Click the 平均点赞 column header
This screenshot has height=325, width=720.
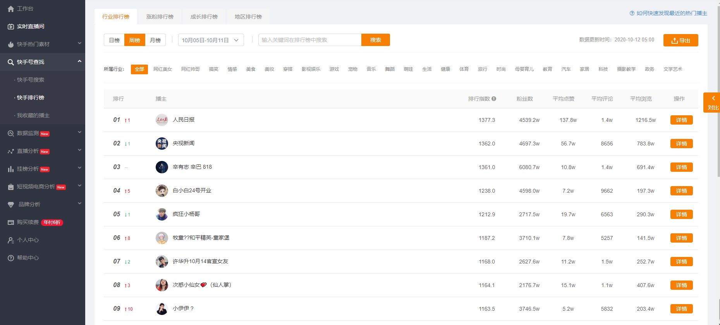coord(564,99)
